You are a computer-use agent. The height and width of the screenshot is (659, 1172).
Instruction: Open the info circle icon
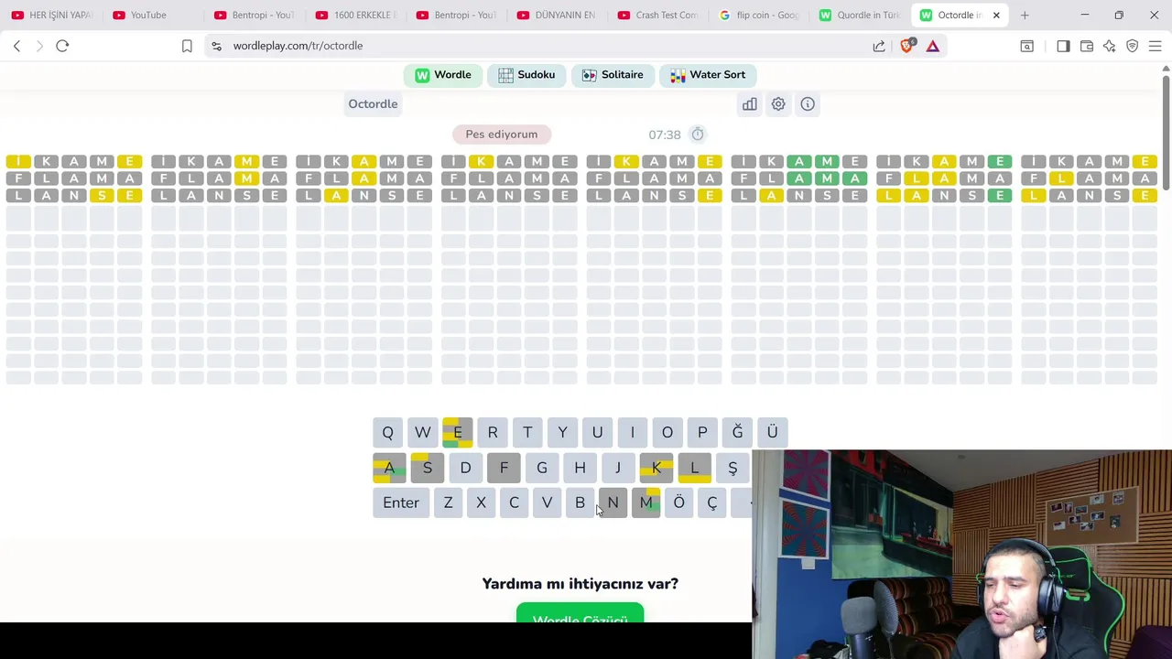(808, 104)
